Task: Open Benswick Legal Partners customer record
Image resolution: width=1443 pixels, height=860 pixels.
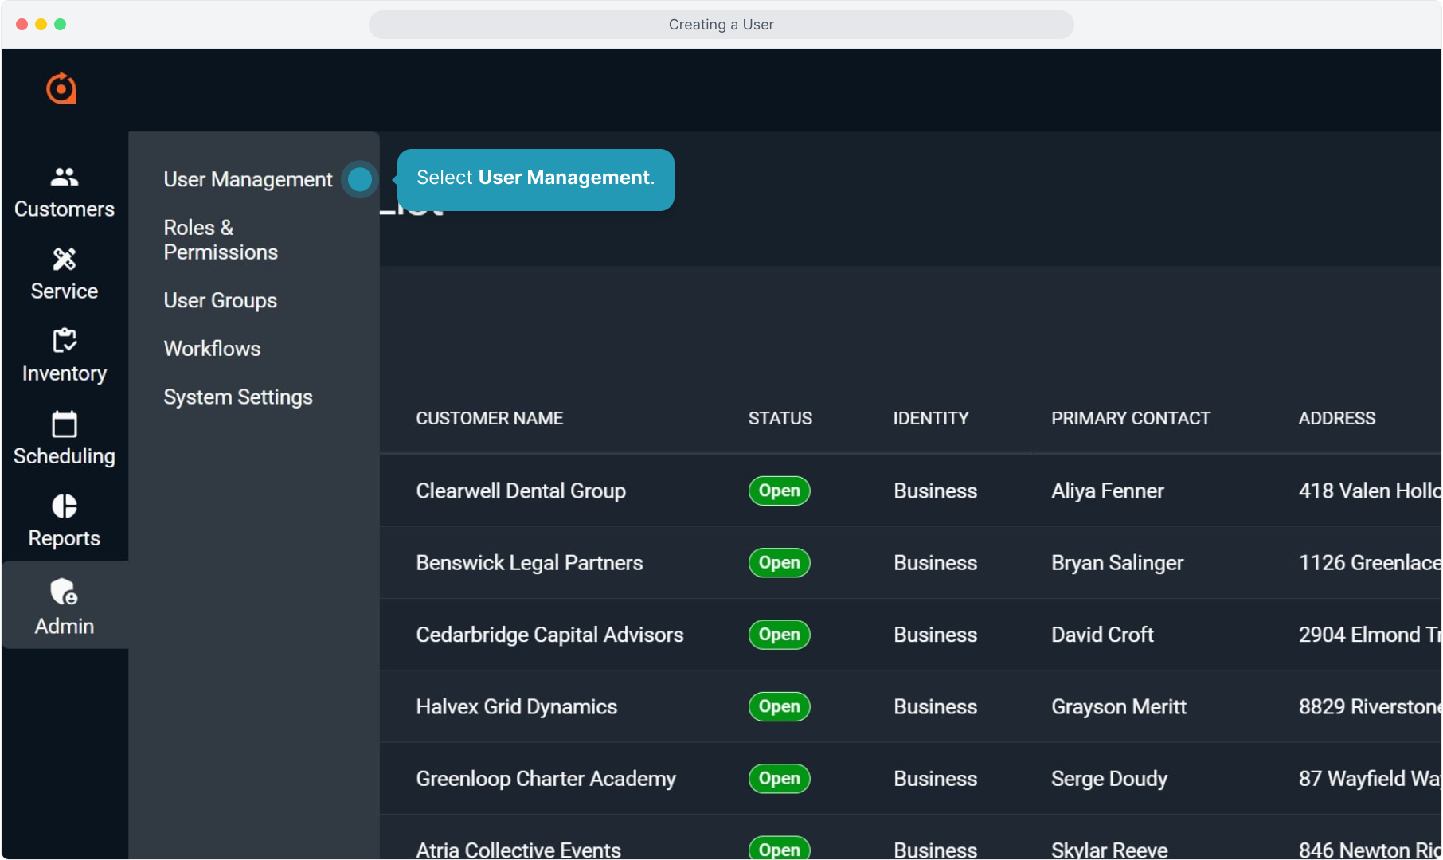Action: [x=529, y=563]
